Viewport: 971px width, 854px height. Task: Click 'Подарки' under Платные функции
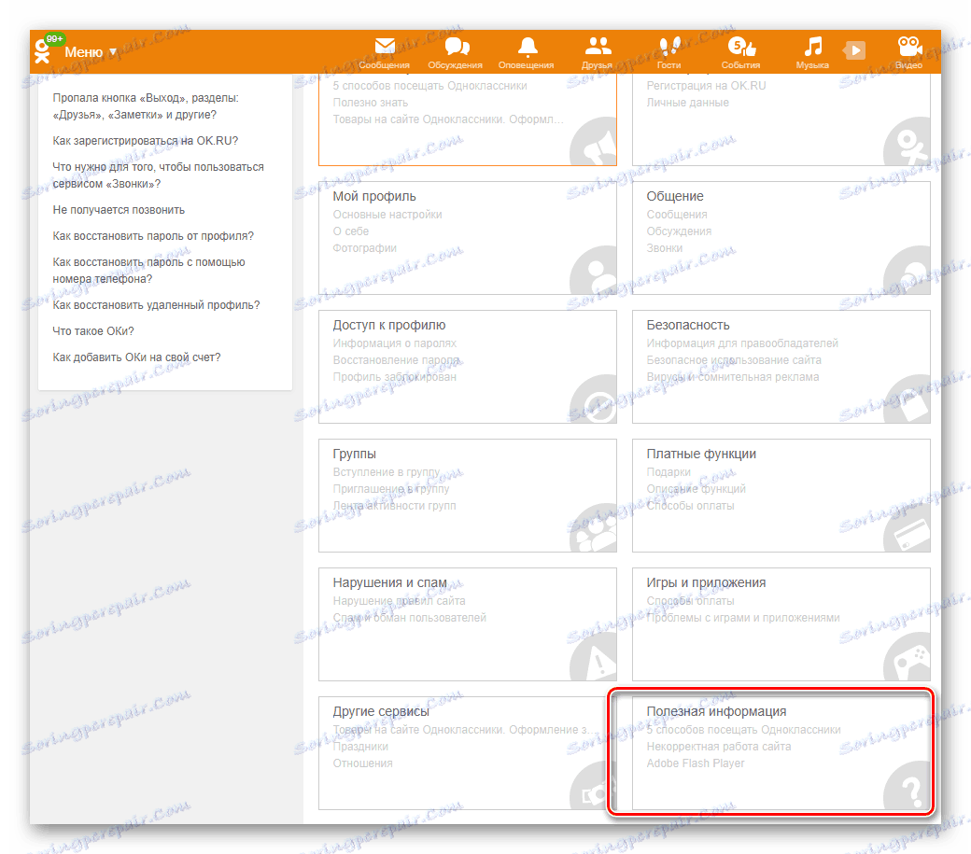(668, 470)
